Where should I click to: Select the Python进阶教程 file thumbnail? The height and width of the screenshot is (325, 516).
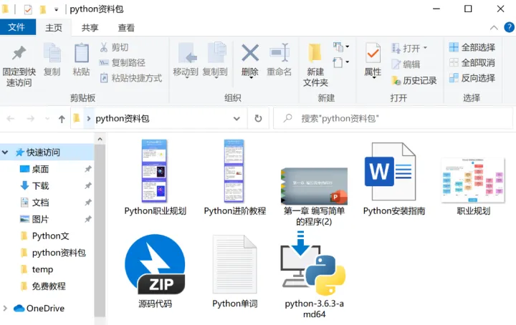234,171
